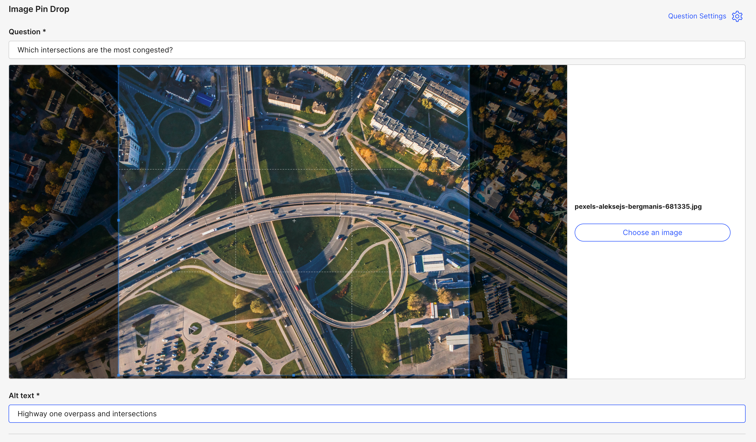Click into the Alt text input field
Viewport: 756px width, 442px height.
pyautogui.click(x=377, y=413)
